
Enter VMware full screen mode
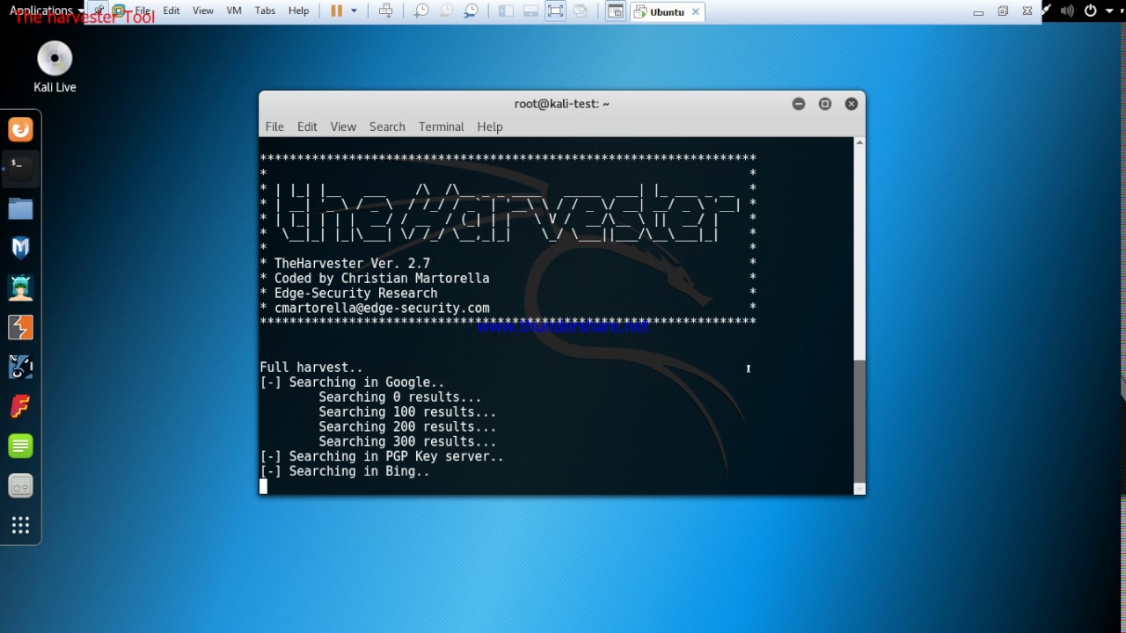click(x=555, y=11)
